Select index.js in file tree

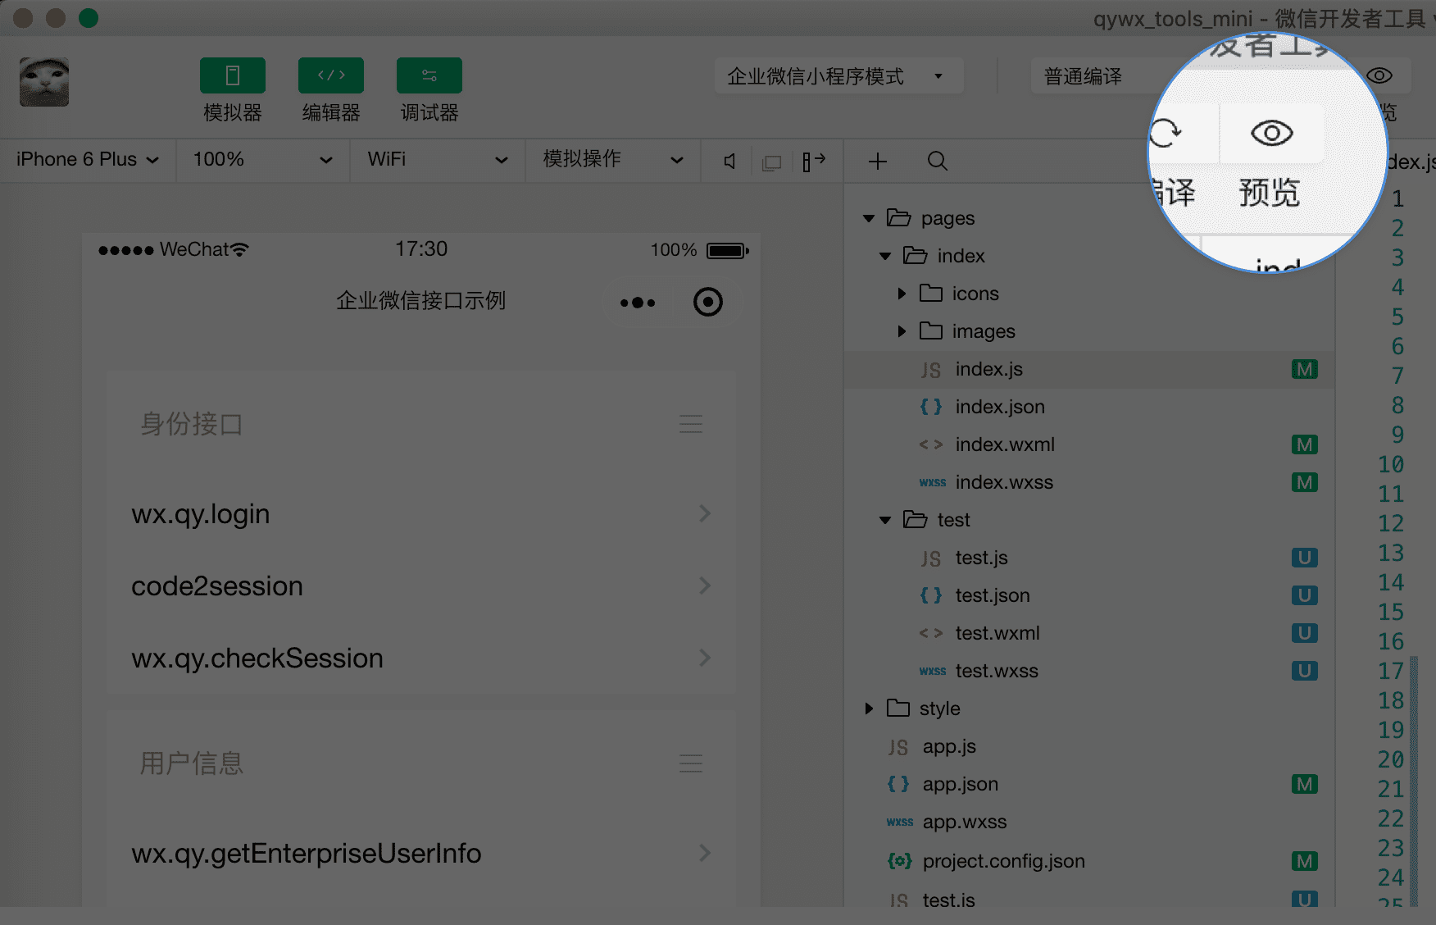(1088, 369)
